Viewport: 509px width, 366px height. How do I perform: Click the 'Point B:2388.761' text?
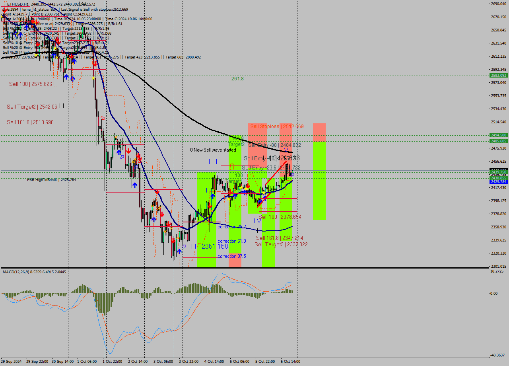pyautogui.click(x=45, y=14)
